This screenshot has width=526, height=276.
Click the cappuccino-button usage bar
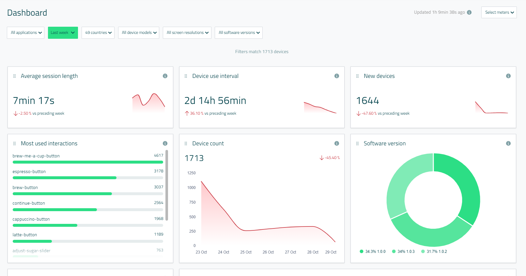45,225
